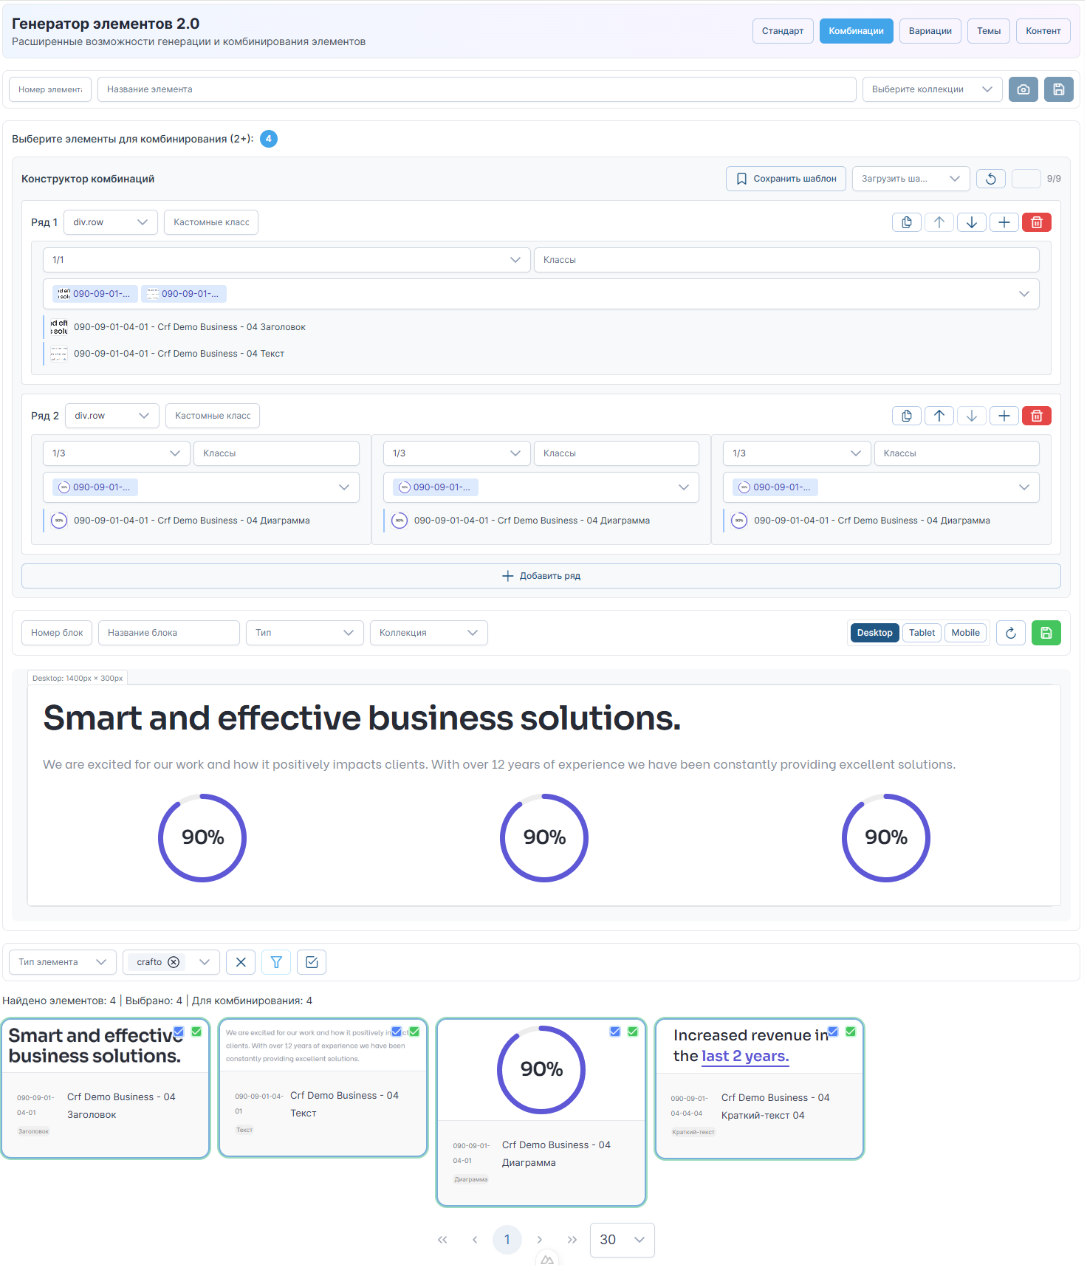Select Mobile preview mode
This screenshot has width=1087, height=1273.
[x=966, y=633]
